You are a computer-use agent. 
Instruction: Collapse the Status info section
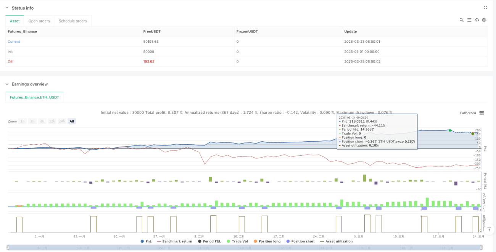(x=7, y=8)
